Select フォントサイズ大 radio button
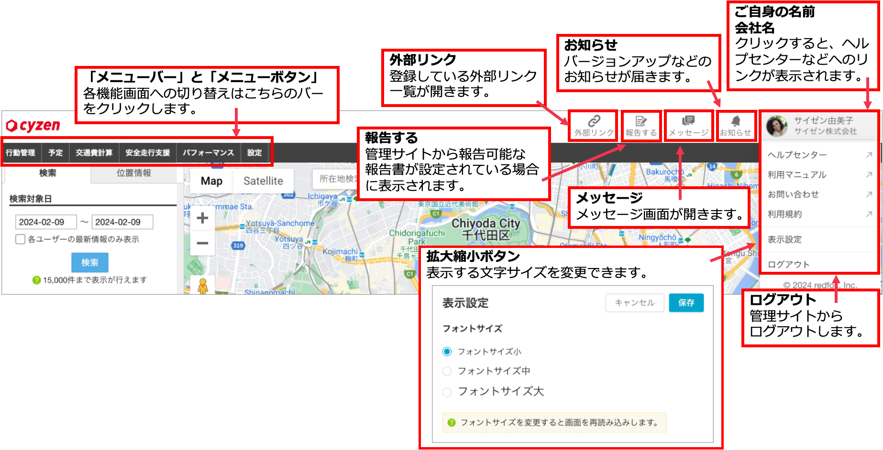This screenshot has width=883, height=450. click(x=447, y=392)
